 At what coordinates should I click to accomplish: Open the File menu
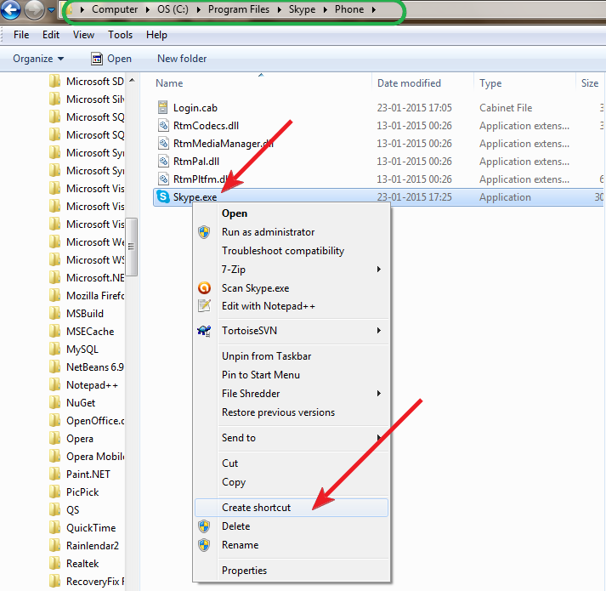click(21, 35)
